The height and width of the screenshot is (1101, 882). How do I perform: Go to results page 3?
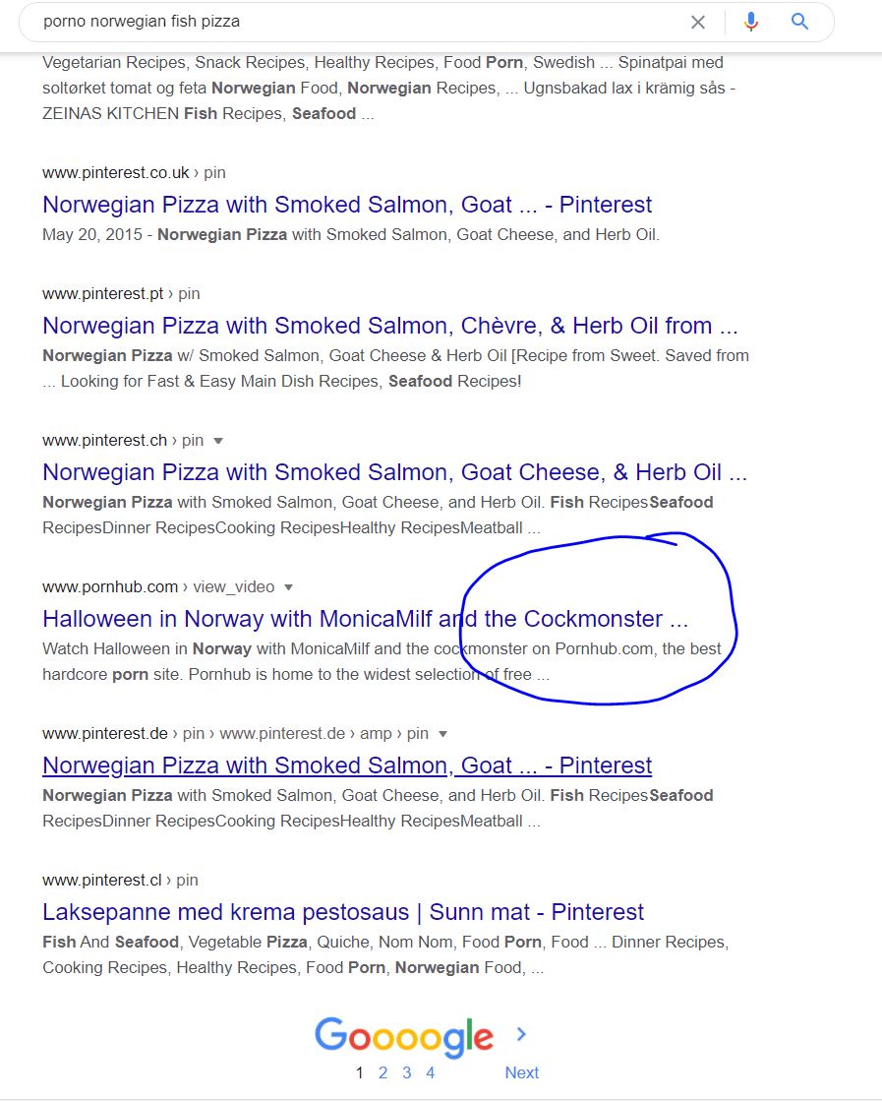tap(407, 1072)
